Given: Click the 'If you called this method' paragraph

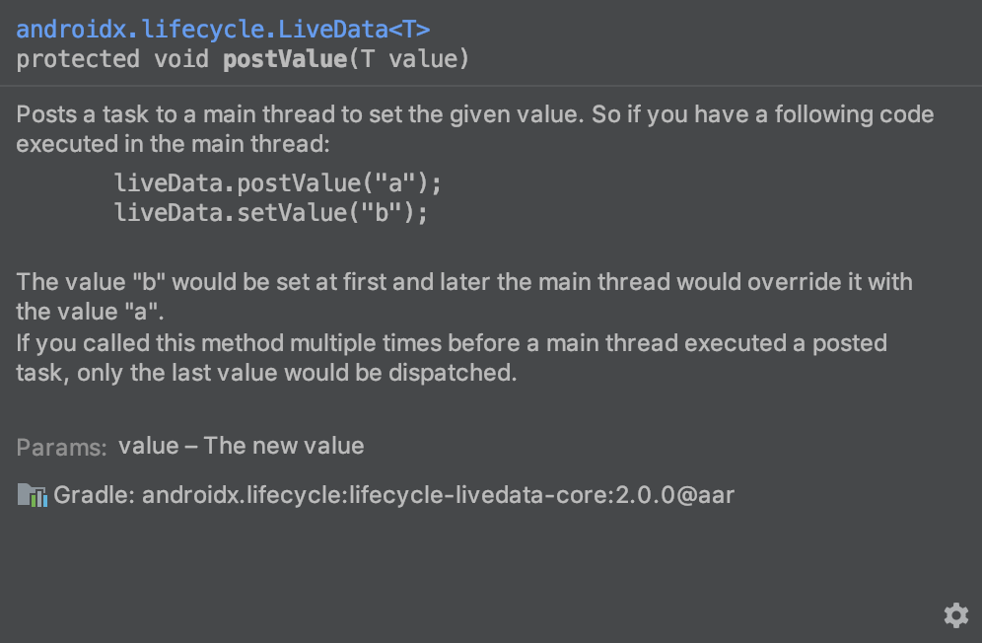Looking at the screenshot, I should 452,358.
